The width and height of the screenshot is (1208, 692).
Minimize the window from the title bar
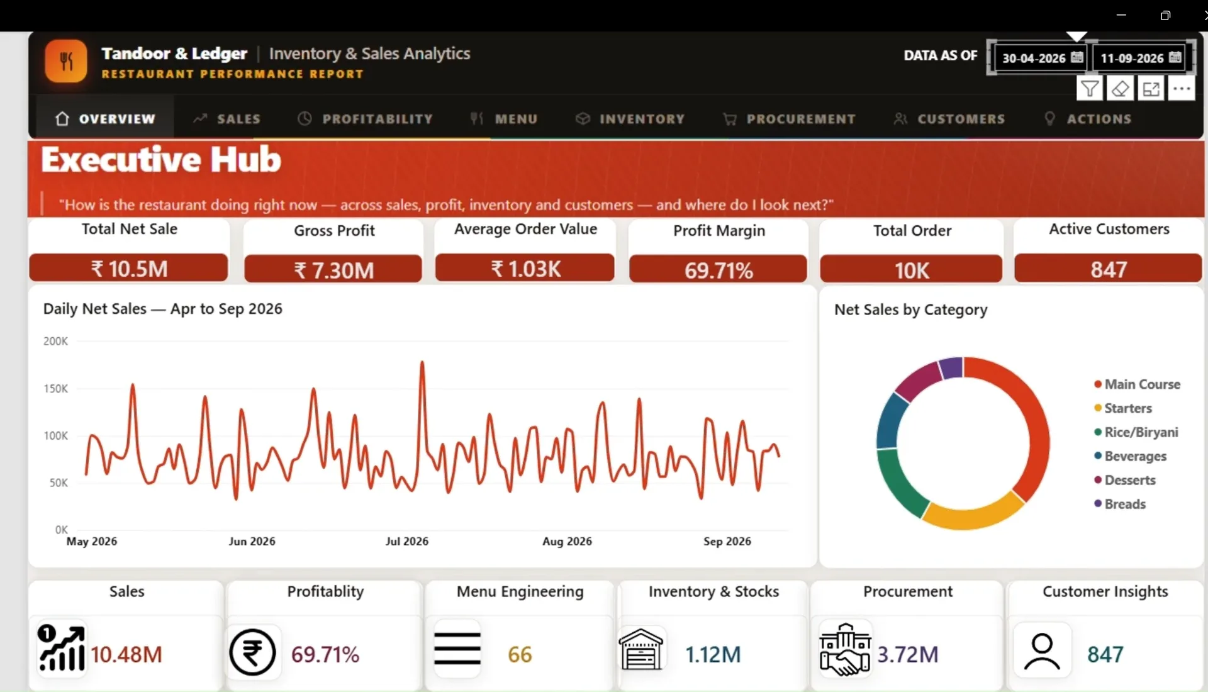1121,15
